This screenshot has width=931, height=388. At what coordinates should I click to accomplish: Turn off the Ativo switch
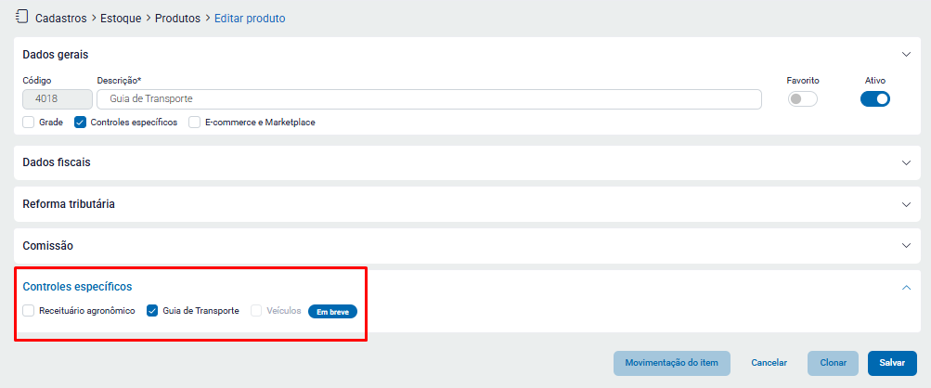click(875, 99)
